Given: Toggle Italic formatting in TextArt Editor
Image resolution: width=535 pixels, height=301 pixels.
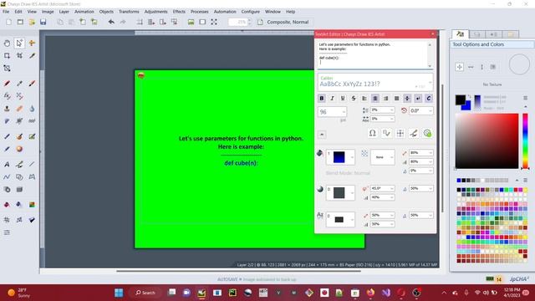Looking at the screenshot, I should (x=332, y=99).
